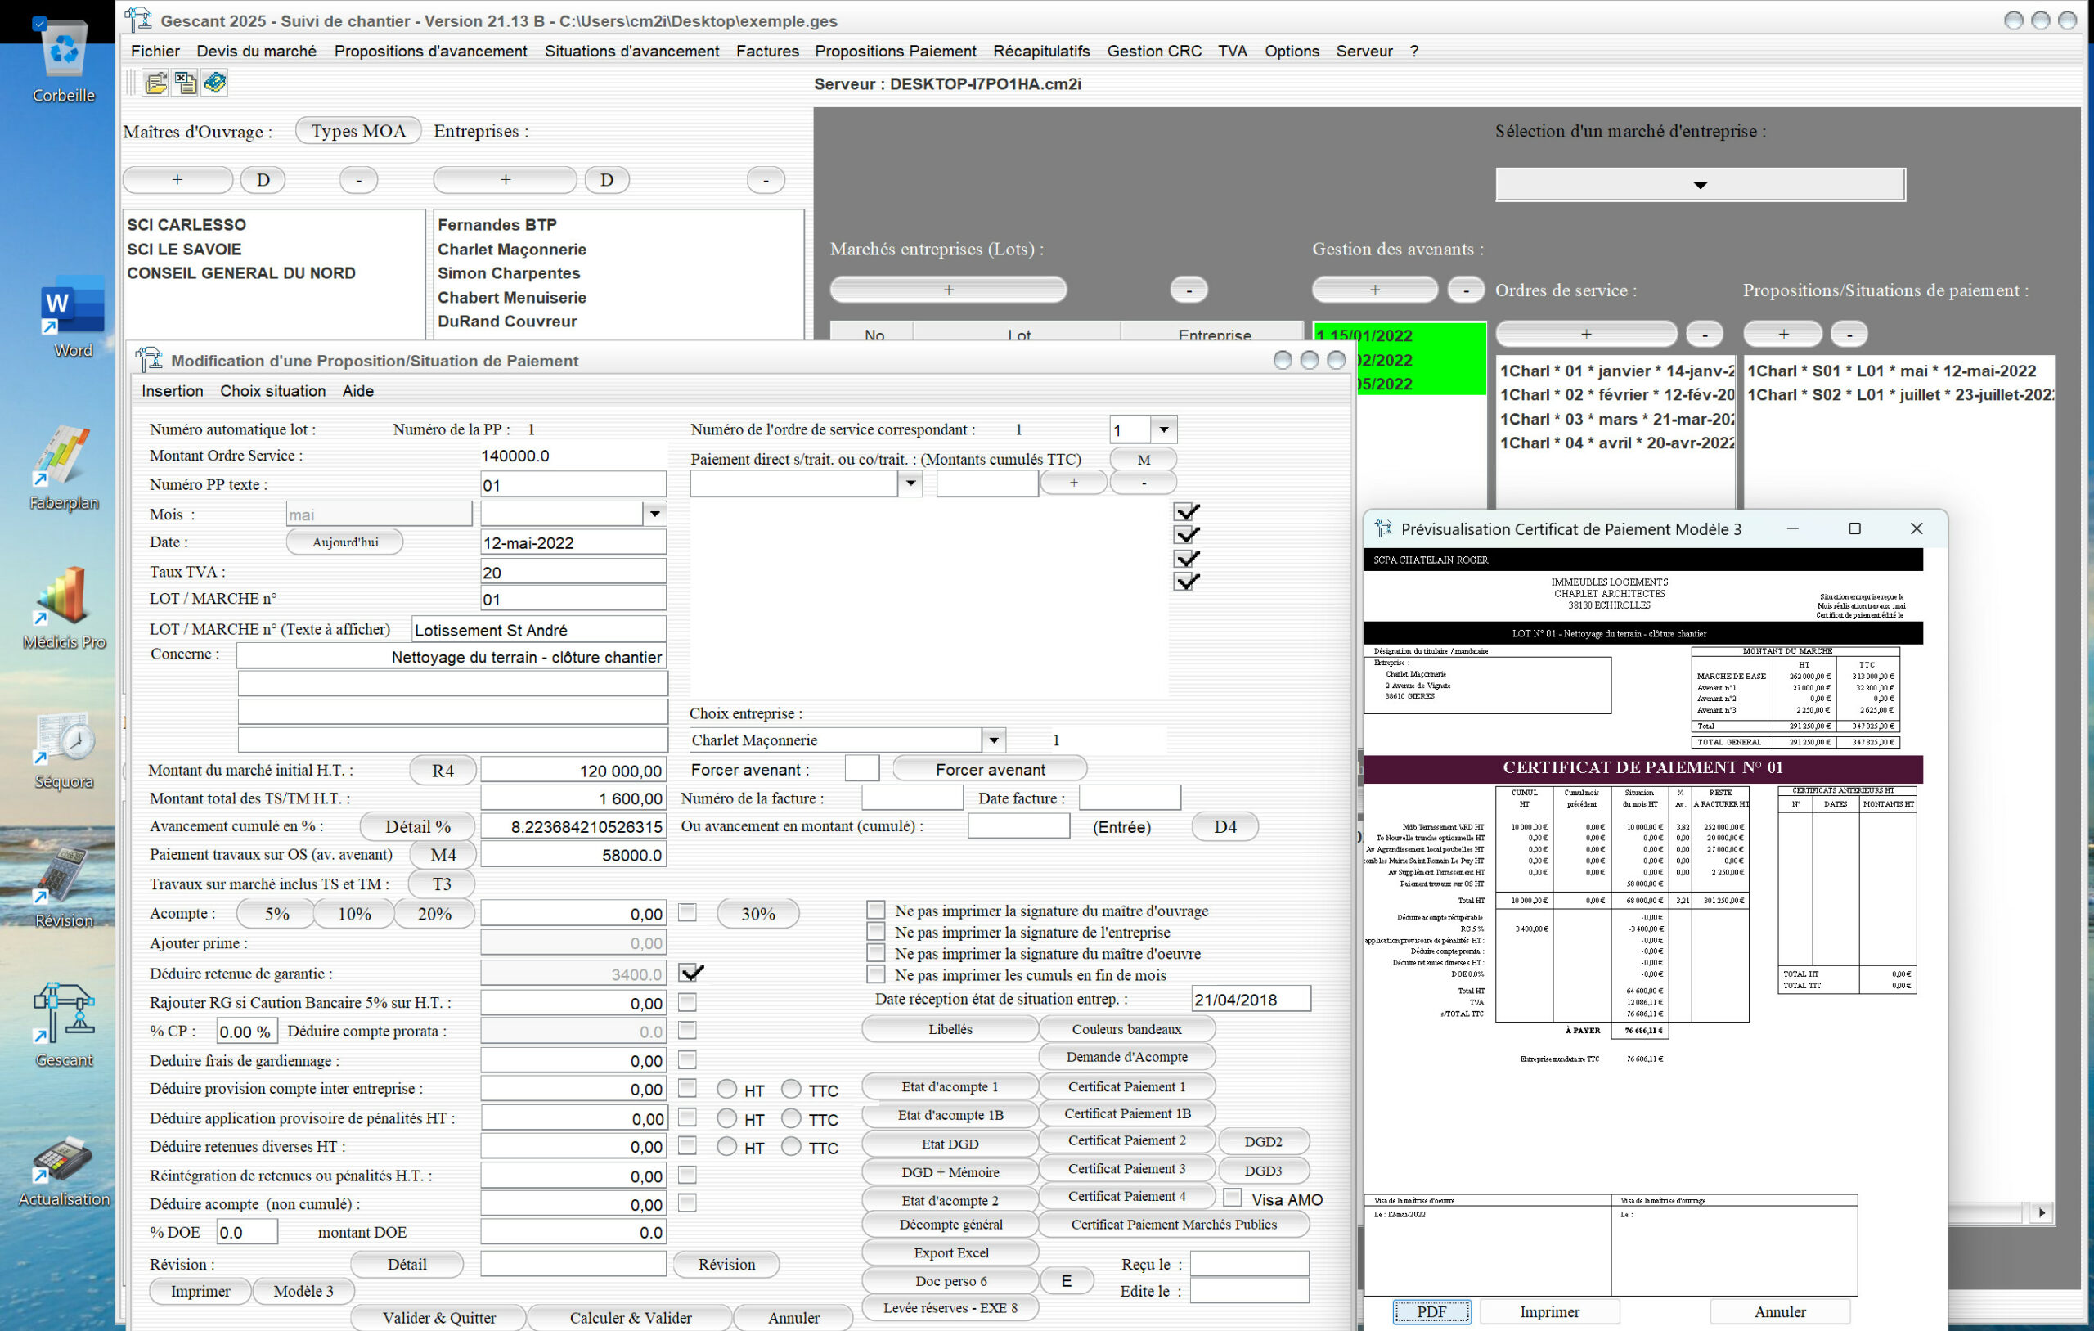Select TTC radio for Déduire retenues diverses
This screenshot has height=1331, width=2094.
click(790, 1147)
